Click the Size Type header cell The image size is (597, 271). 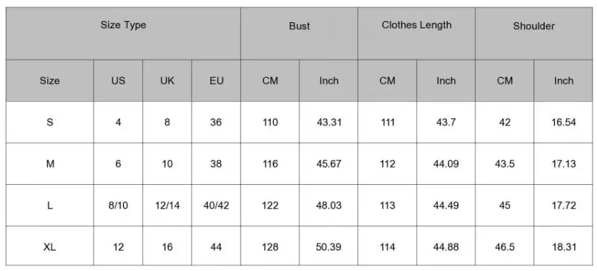(x=123, y=25)
